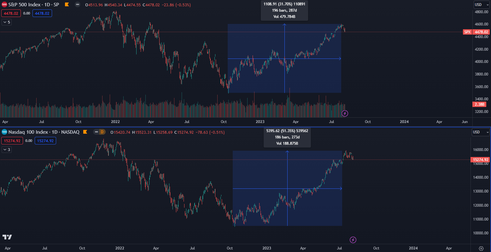Viewport: 491px width, 252px height.
Task: Click the S&P 500 Index symbol title
Action: tap(33, 5)
